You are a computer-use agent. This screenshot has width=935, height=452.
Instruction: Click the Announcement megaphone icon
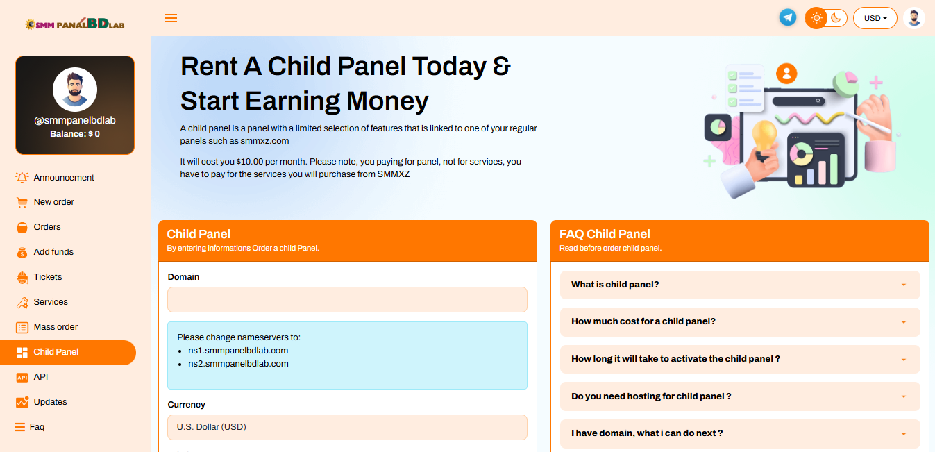tap(22, 178)
